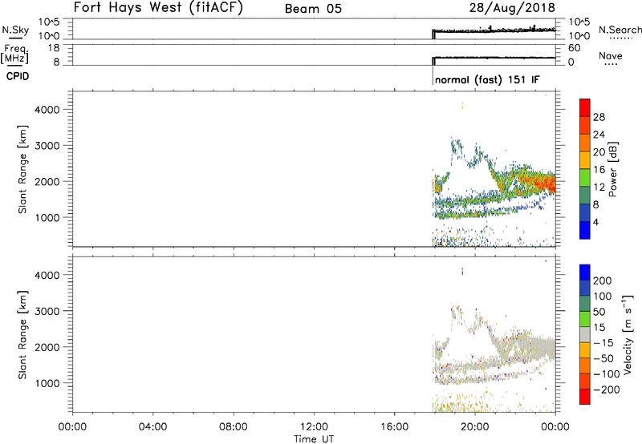Image resolution: width=642 pixels, height=444 pixels.
Task: Click the 'Velocity [m s-1]' colorbar title
Action: click(628, 334)
